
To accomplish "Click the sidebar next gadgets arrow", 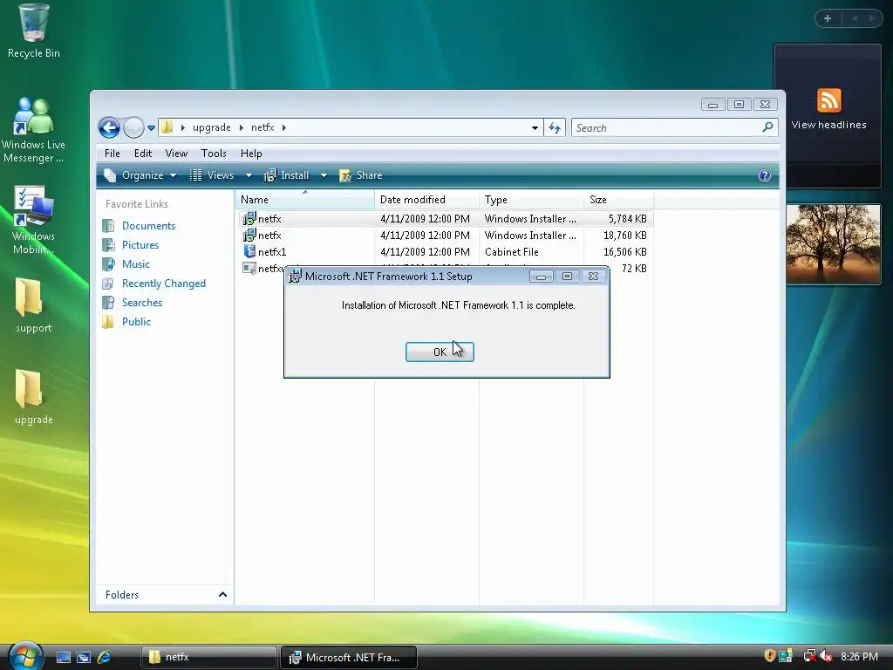I will point(871,18).
